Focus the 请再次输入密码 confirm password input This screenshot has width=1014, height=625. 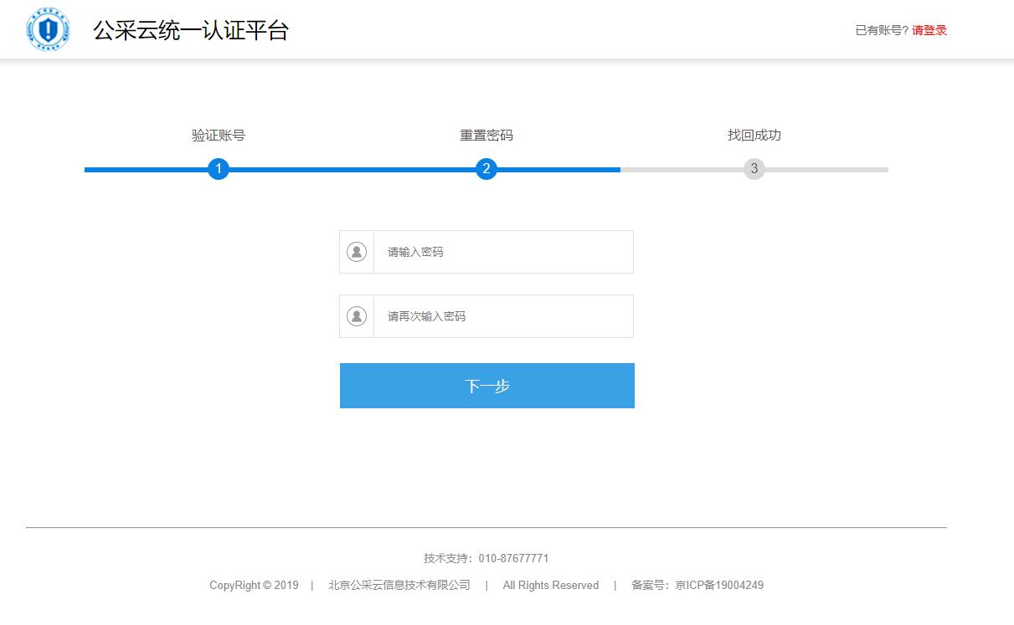pos(502,316)
